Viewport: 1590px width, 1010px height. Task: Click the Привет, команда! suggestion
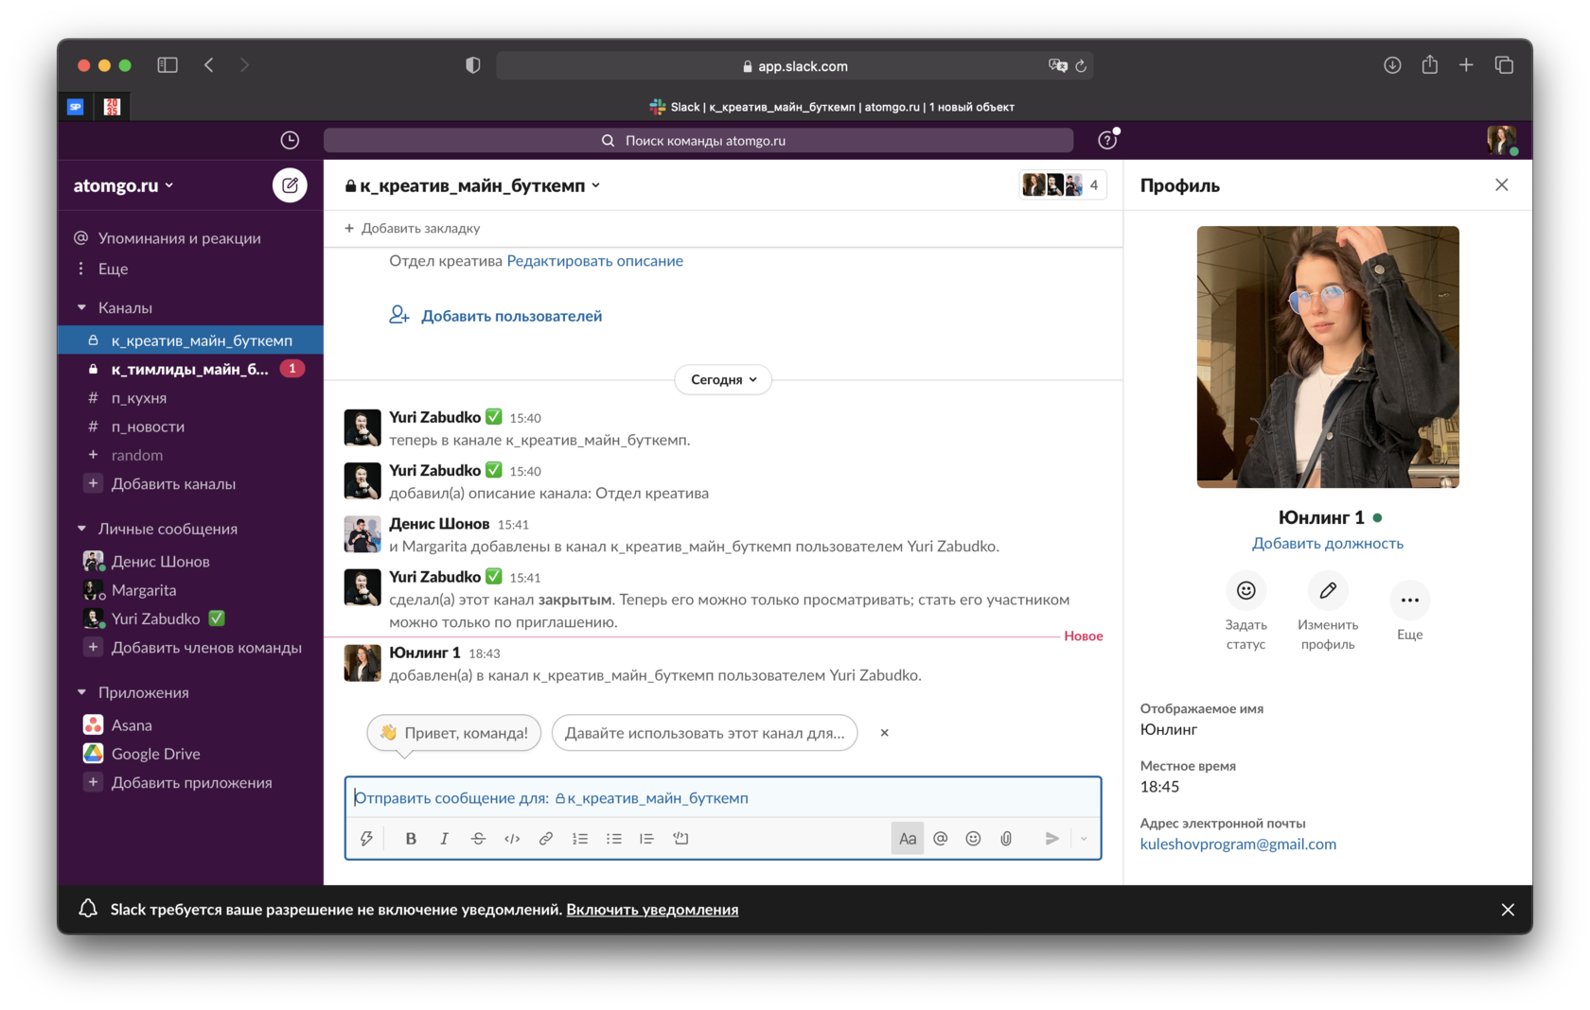[x=454, y=733]
